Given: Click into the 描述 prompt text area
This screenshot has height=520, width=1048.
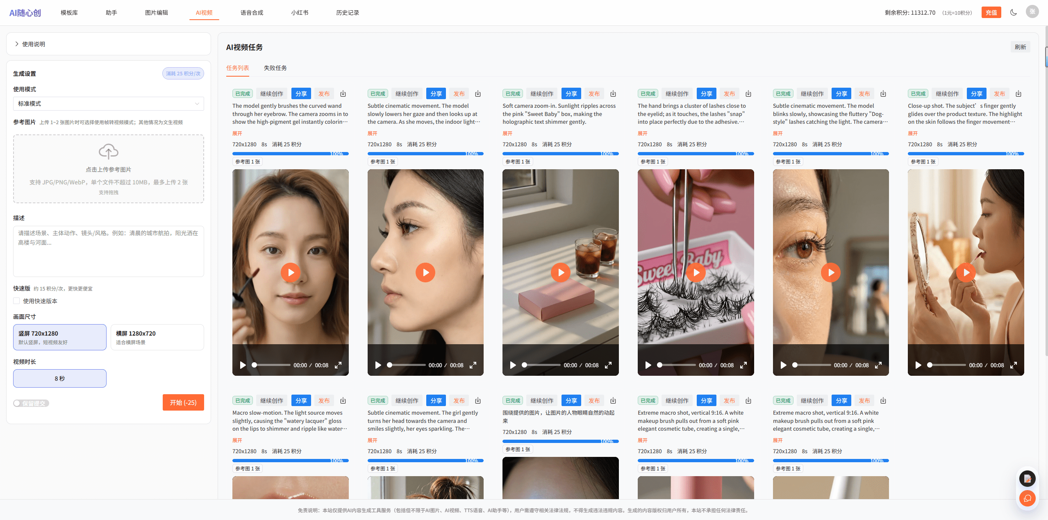Looking at the screenshot, I should 109,251.
